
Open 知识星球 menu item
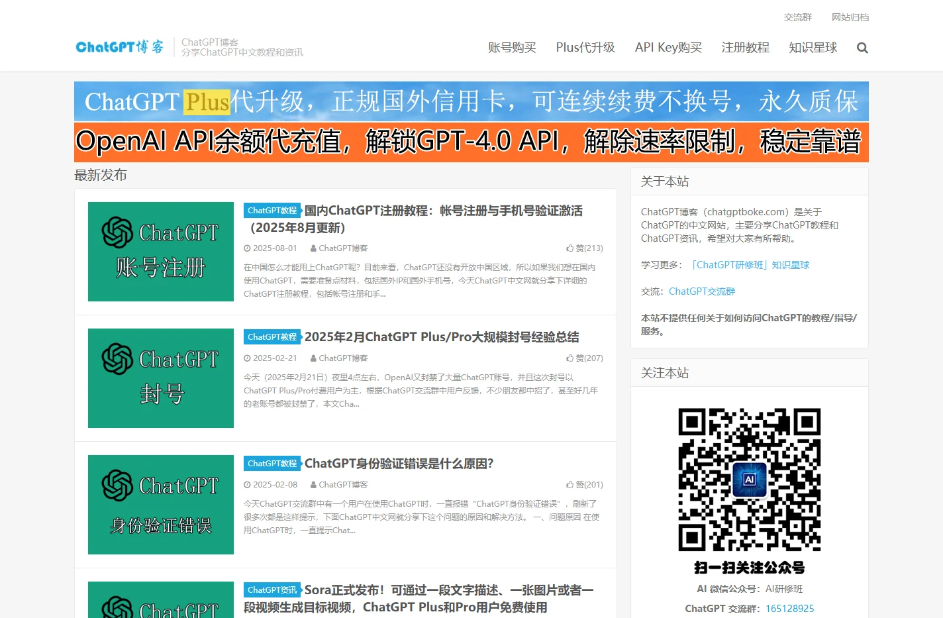point(813,48)
